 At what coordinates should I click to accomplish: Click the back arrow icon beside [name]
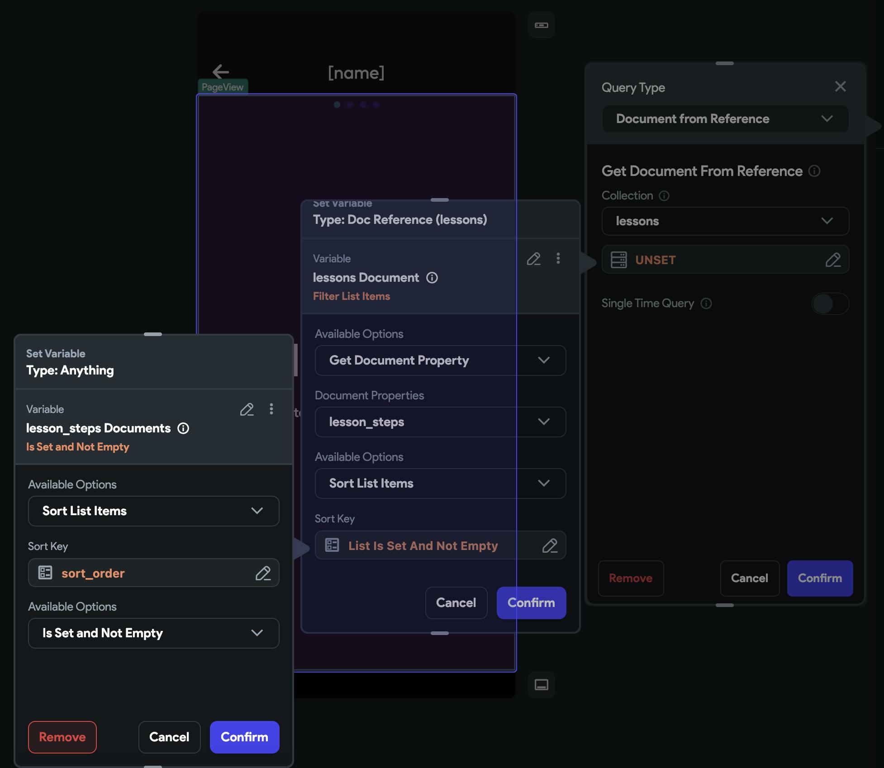[x=221, y=71]
